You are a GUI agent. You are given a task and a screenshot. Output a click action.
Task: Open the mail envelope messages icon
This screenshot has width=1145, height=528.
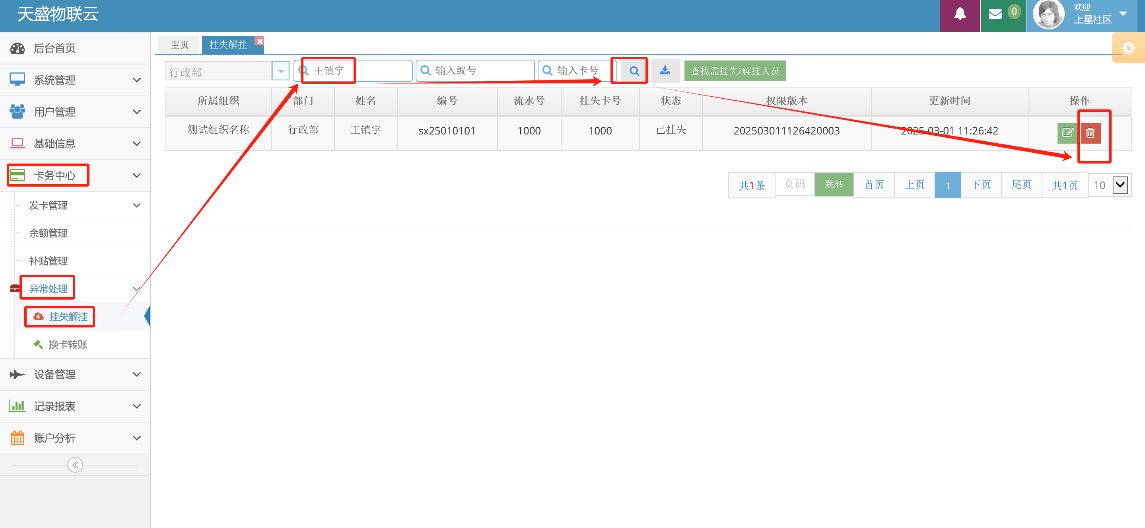click(x=995, y=14)
